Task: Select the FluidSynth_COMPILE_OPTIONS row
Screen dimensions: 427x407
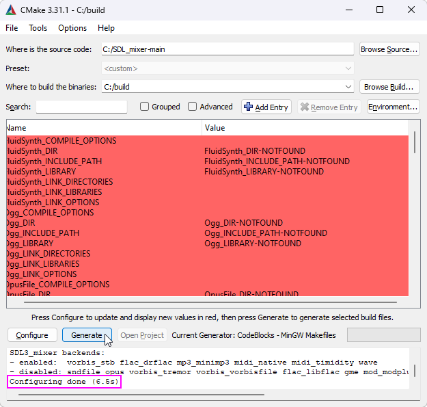Action: [x=208, y=141]
